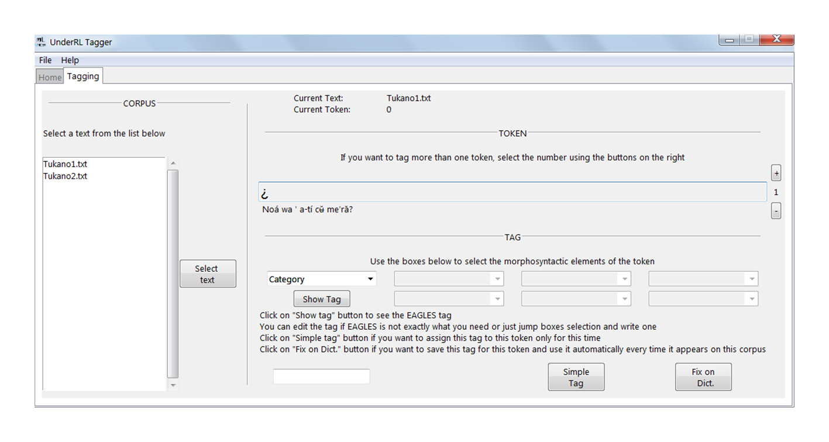Decrease token count with minus button
This screenshot has width=829, height=442.
click(x=776, y=210)
